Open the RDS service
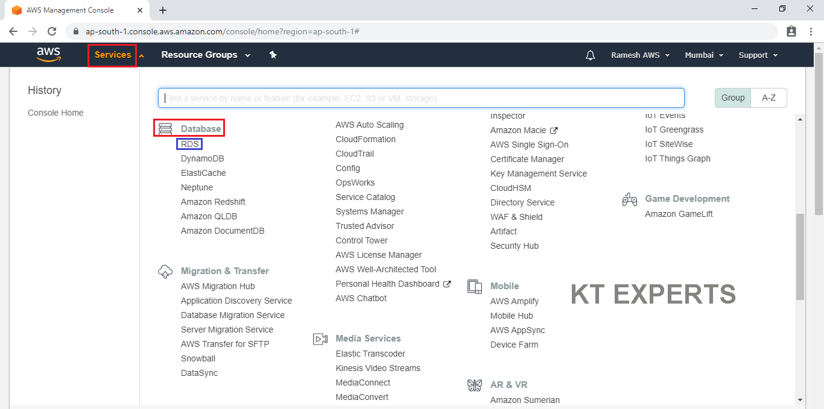This screenshot has width=824, height=409. point(189,145)
